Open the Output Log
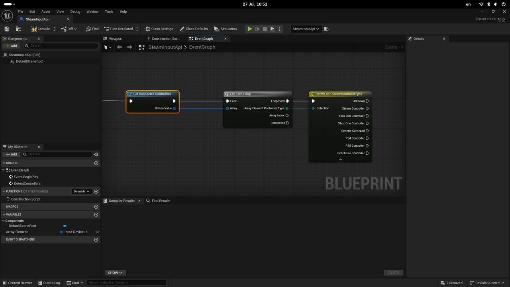 point(49,283)
